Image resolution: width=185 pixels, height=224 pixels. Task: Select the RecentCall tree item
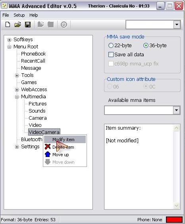click(33, 61)
